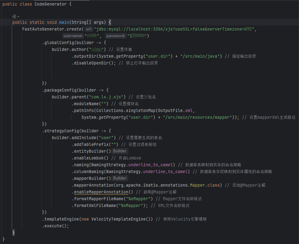
Task: Select the CodeGenerator class name
Action: coord(51,4)
